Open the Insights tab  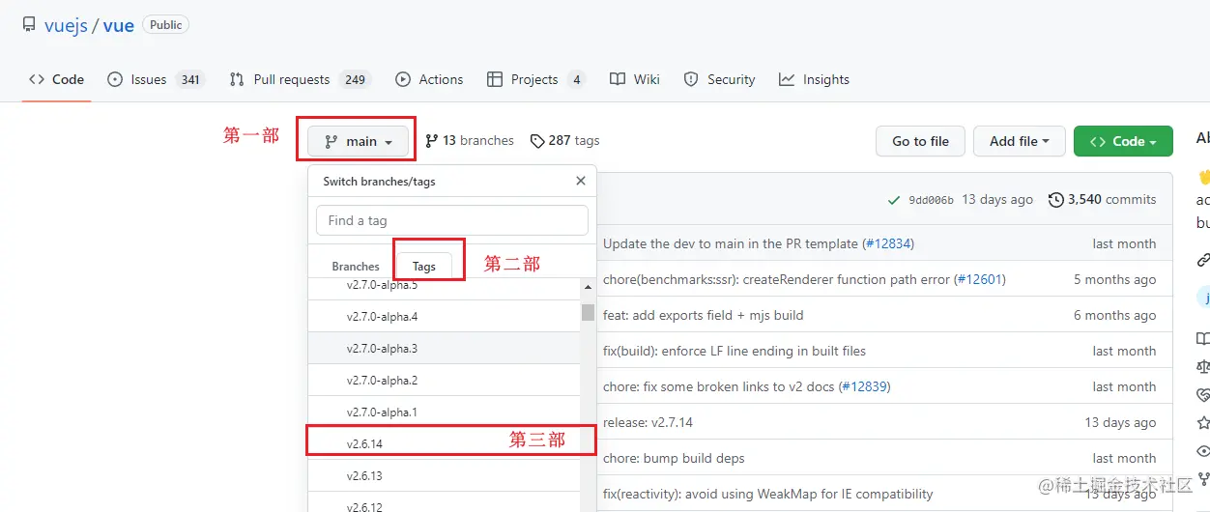click(814, 79)
